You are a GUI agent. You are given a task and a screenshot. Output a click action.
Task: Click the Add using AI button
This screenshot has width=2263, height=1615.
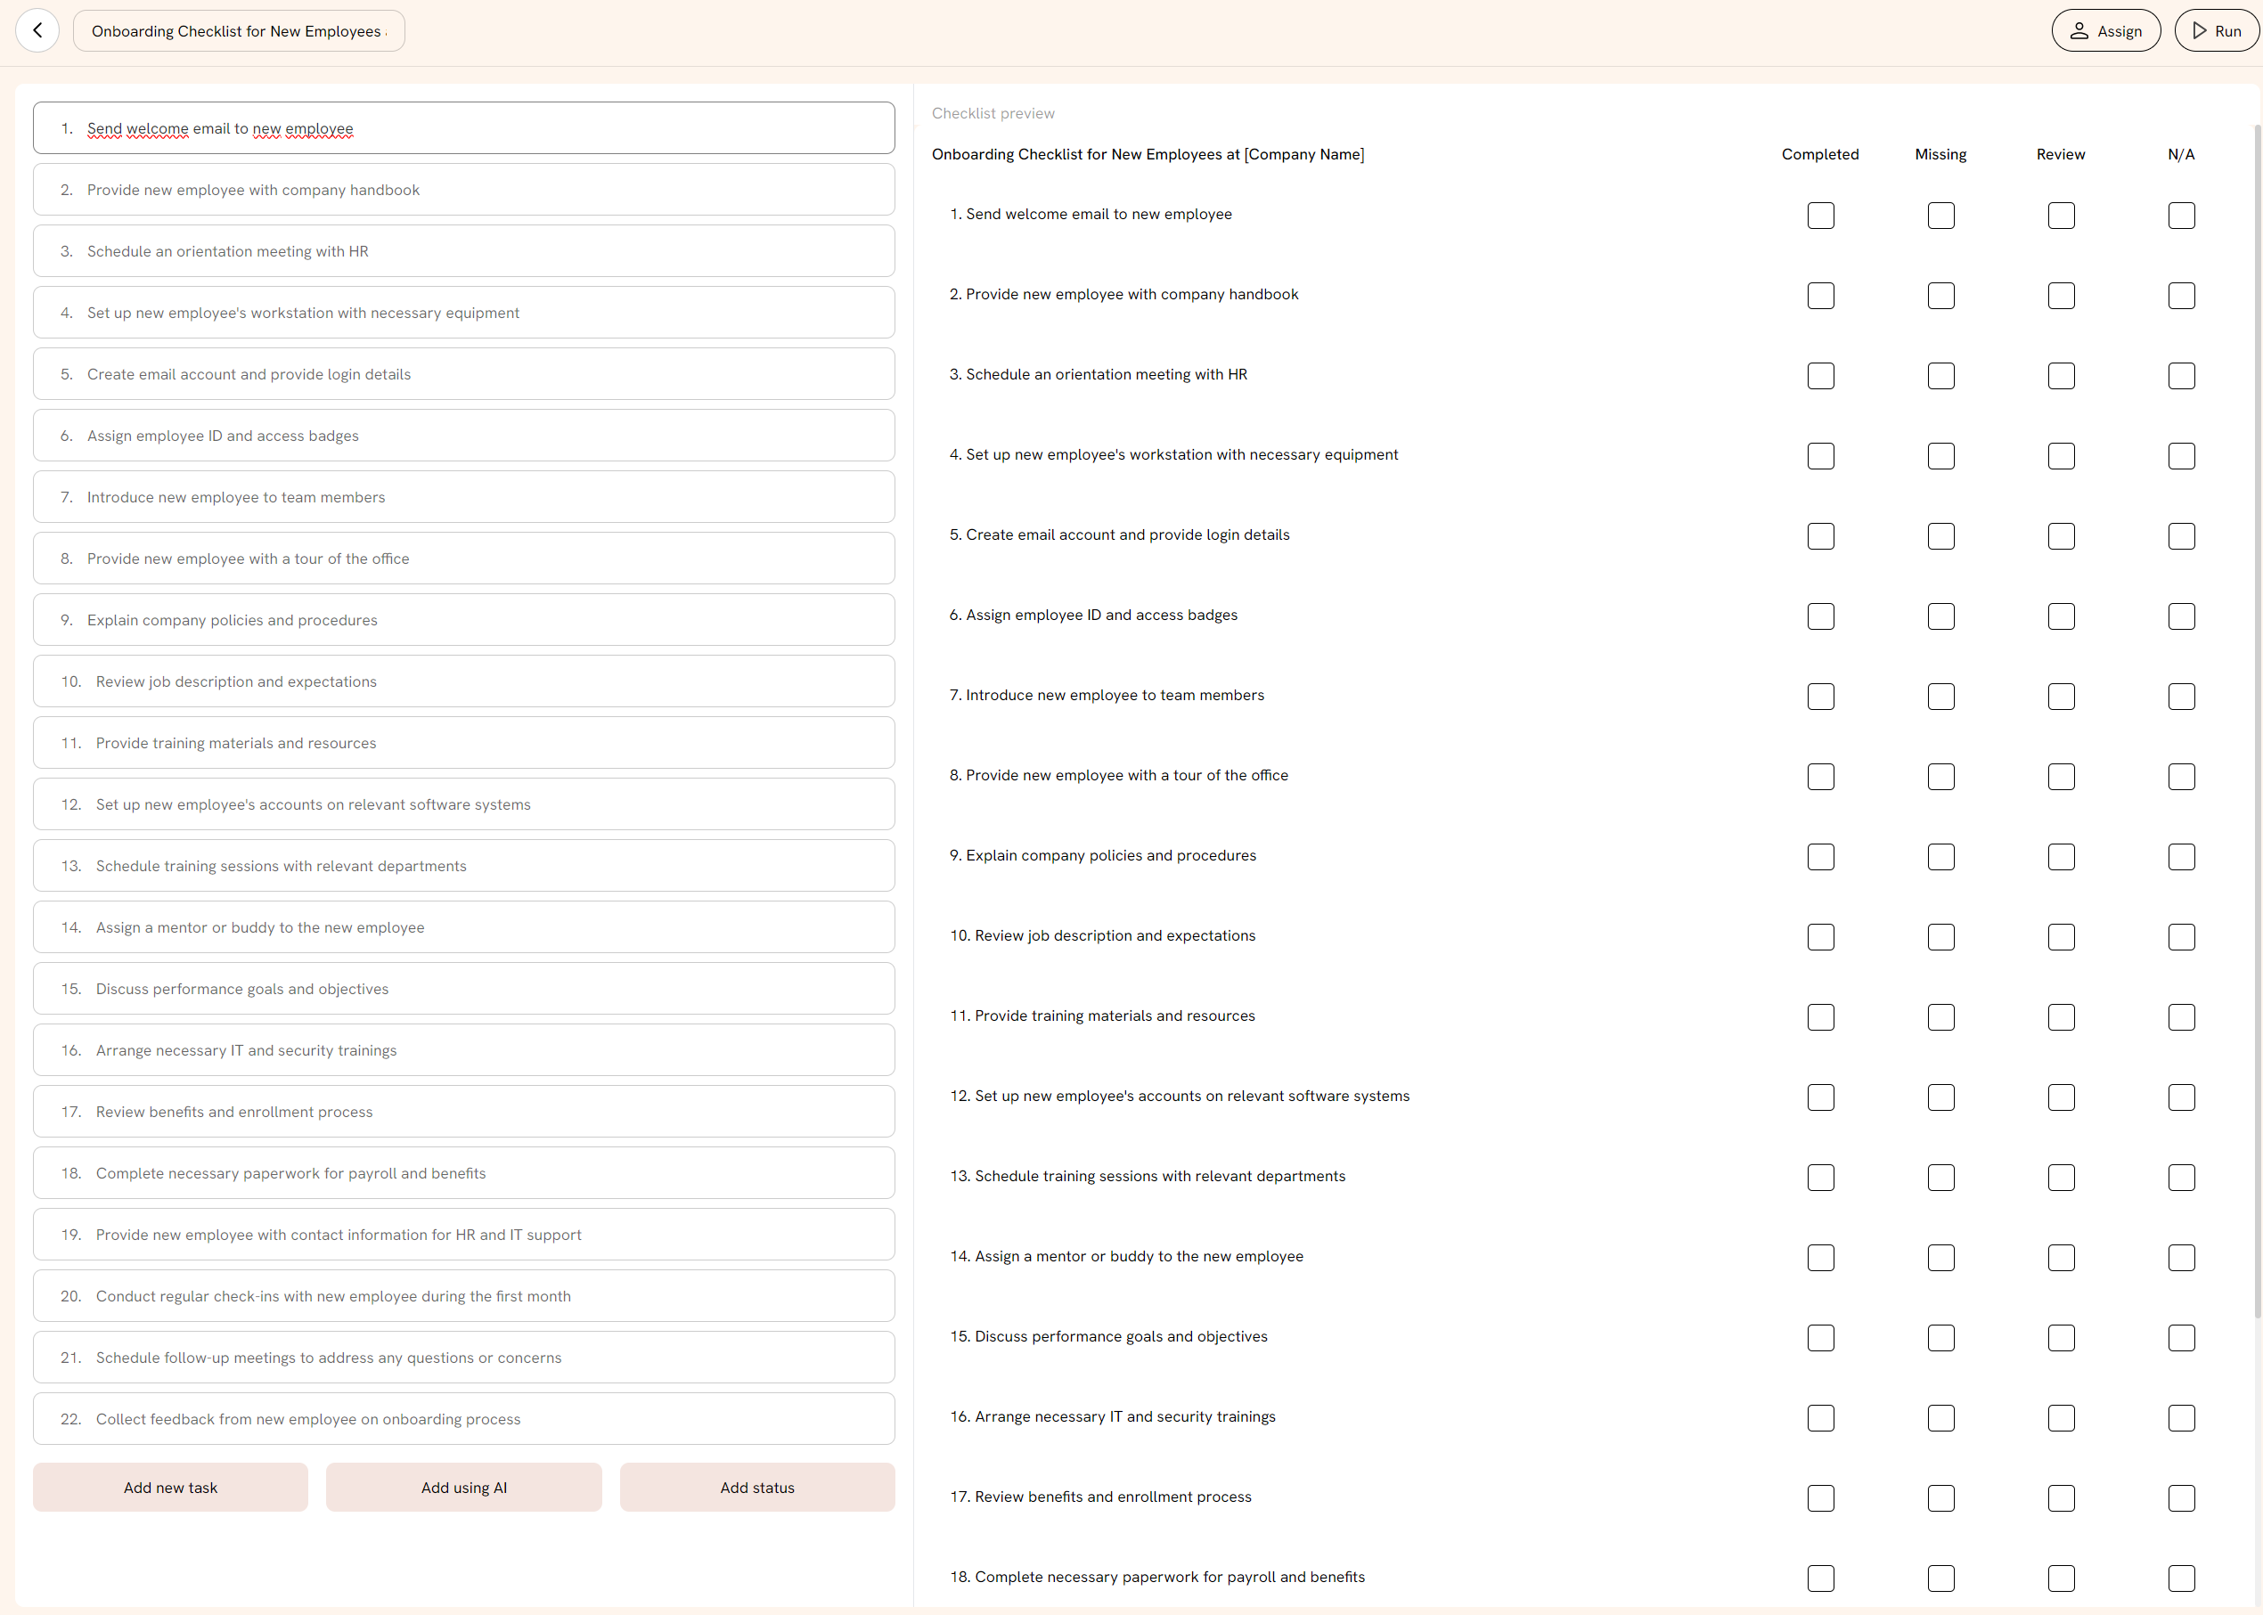tap(463, 1488)
